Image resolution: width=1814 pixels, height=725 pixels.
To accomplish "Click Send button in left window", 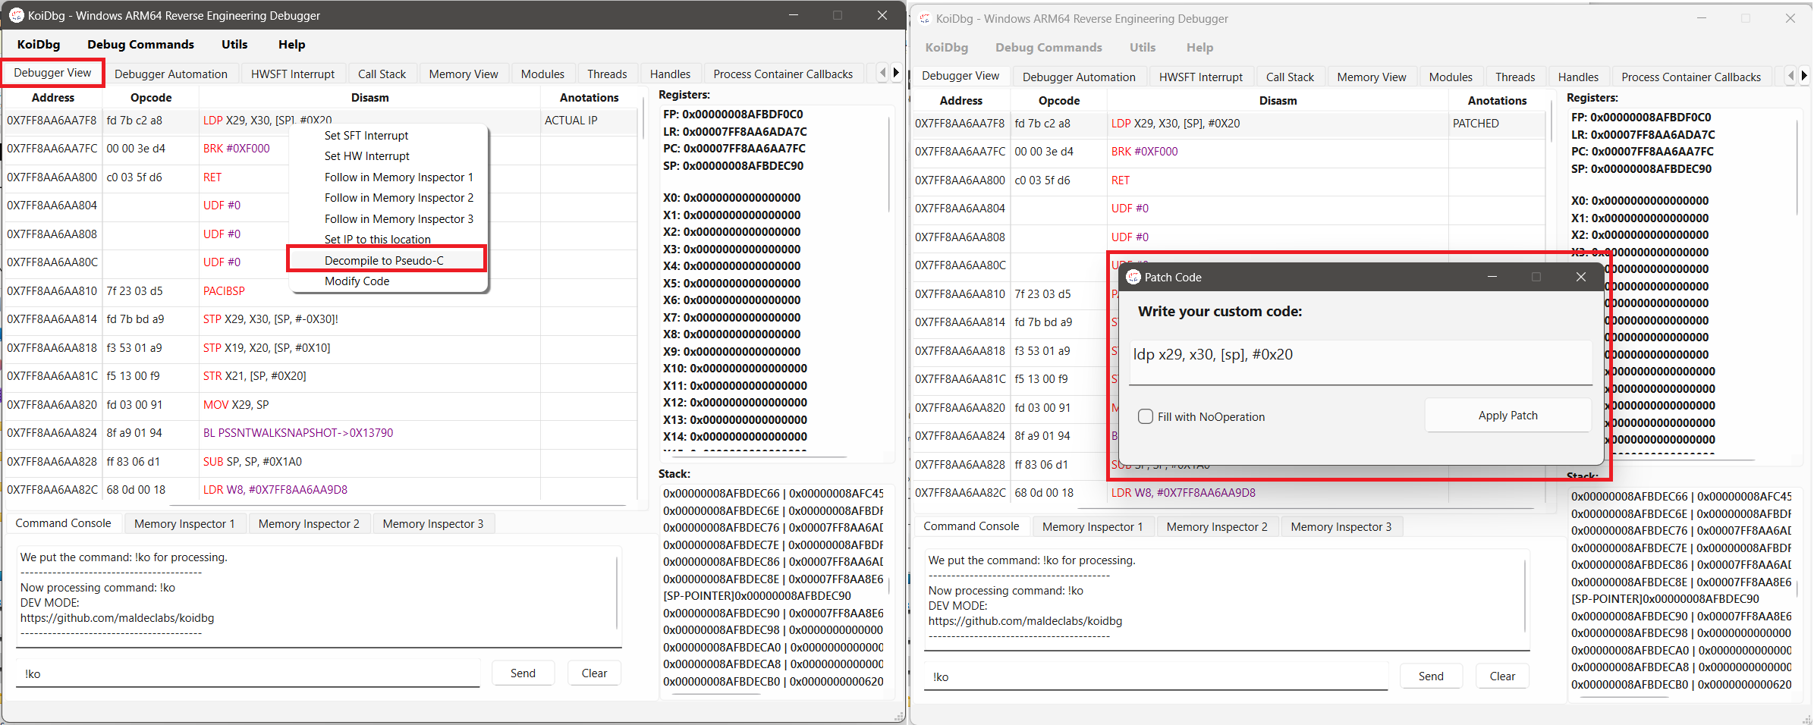I will (x=523, y=673).
